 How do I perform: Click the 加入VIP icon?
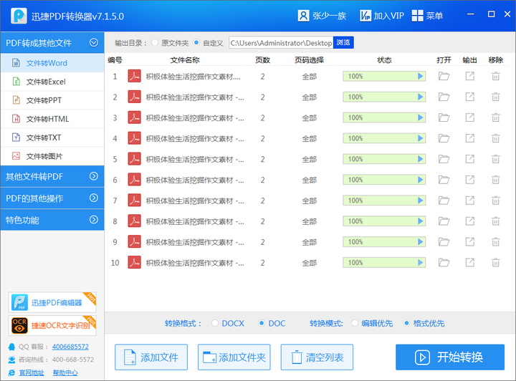tap(365, 16)
